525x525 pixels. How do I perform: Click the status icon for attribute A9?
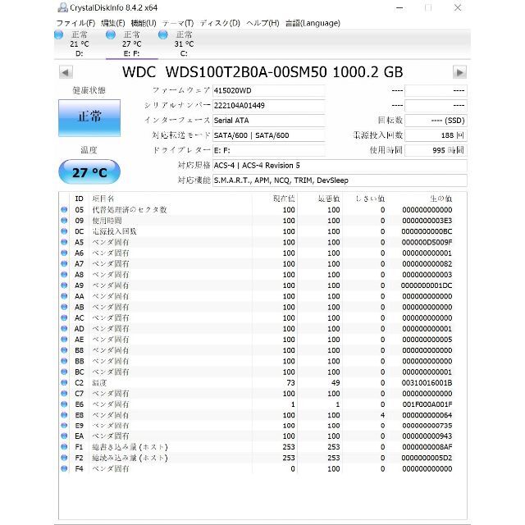[x=64, y=285]
